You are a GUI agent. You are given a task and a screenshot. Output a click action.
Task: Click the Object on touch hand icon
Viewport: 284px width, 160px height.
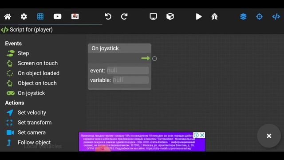10,83
